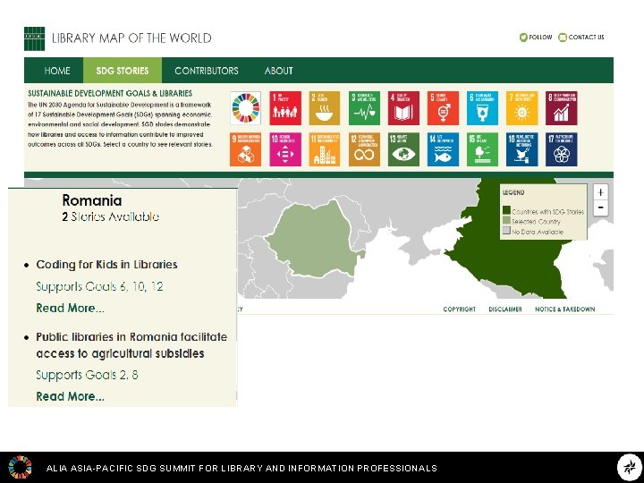This screenshot has height=483, width=644.
Task: Click the Selected Country legend swatch
Action: [x=506, y=221]
